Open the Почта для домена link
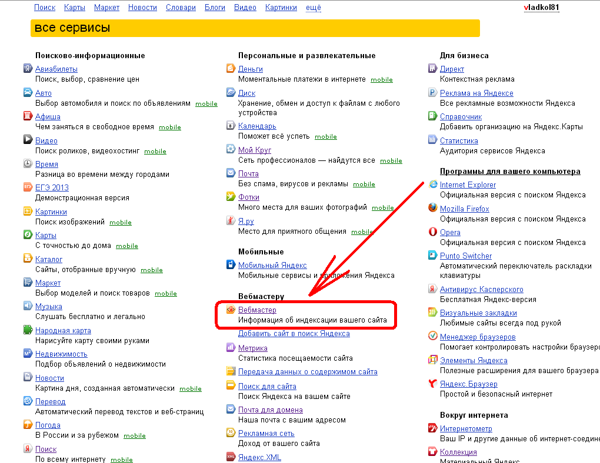The height and width of the screenshot is (463, 600). pyautogui.click(x=270, y=410)
